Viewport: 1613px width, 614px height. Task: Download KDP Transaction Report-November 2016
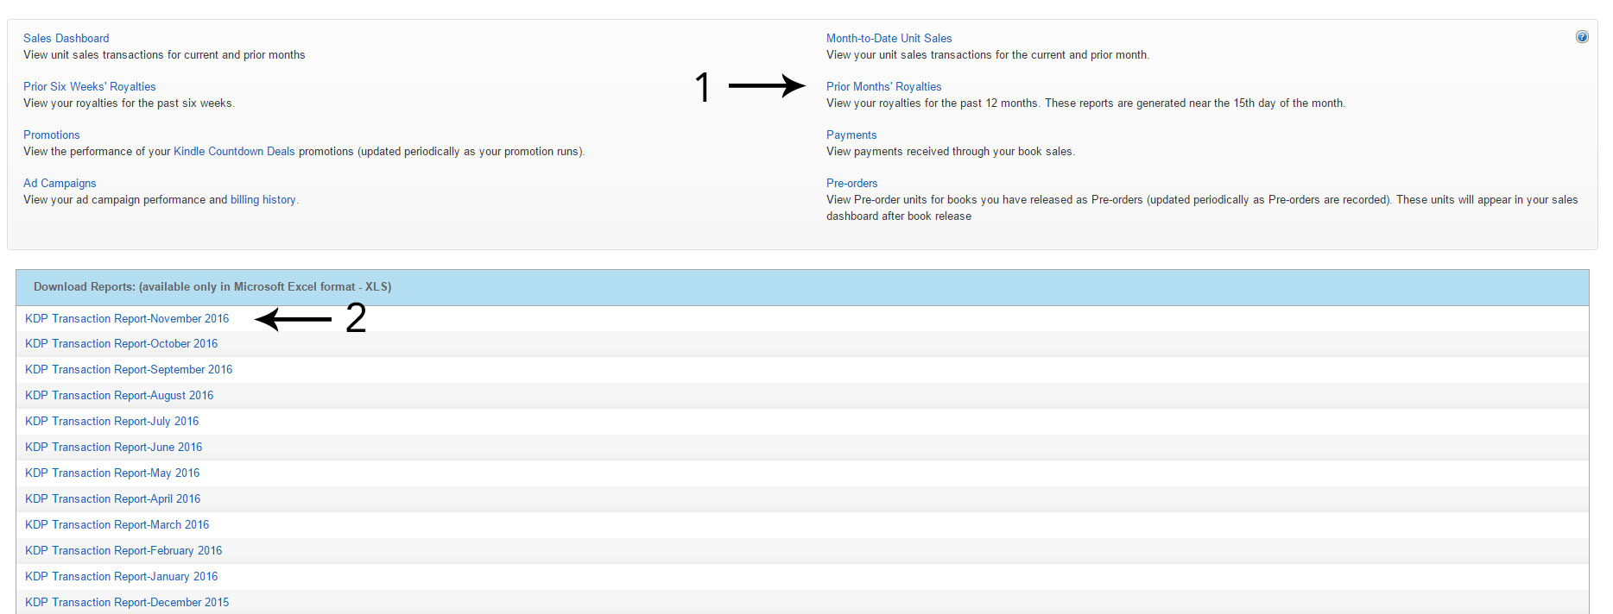coord(127,318)
